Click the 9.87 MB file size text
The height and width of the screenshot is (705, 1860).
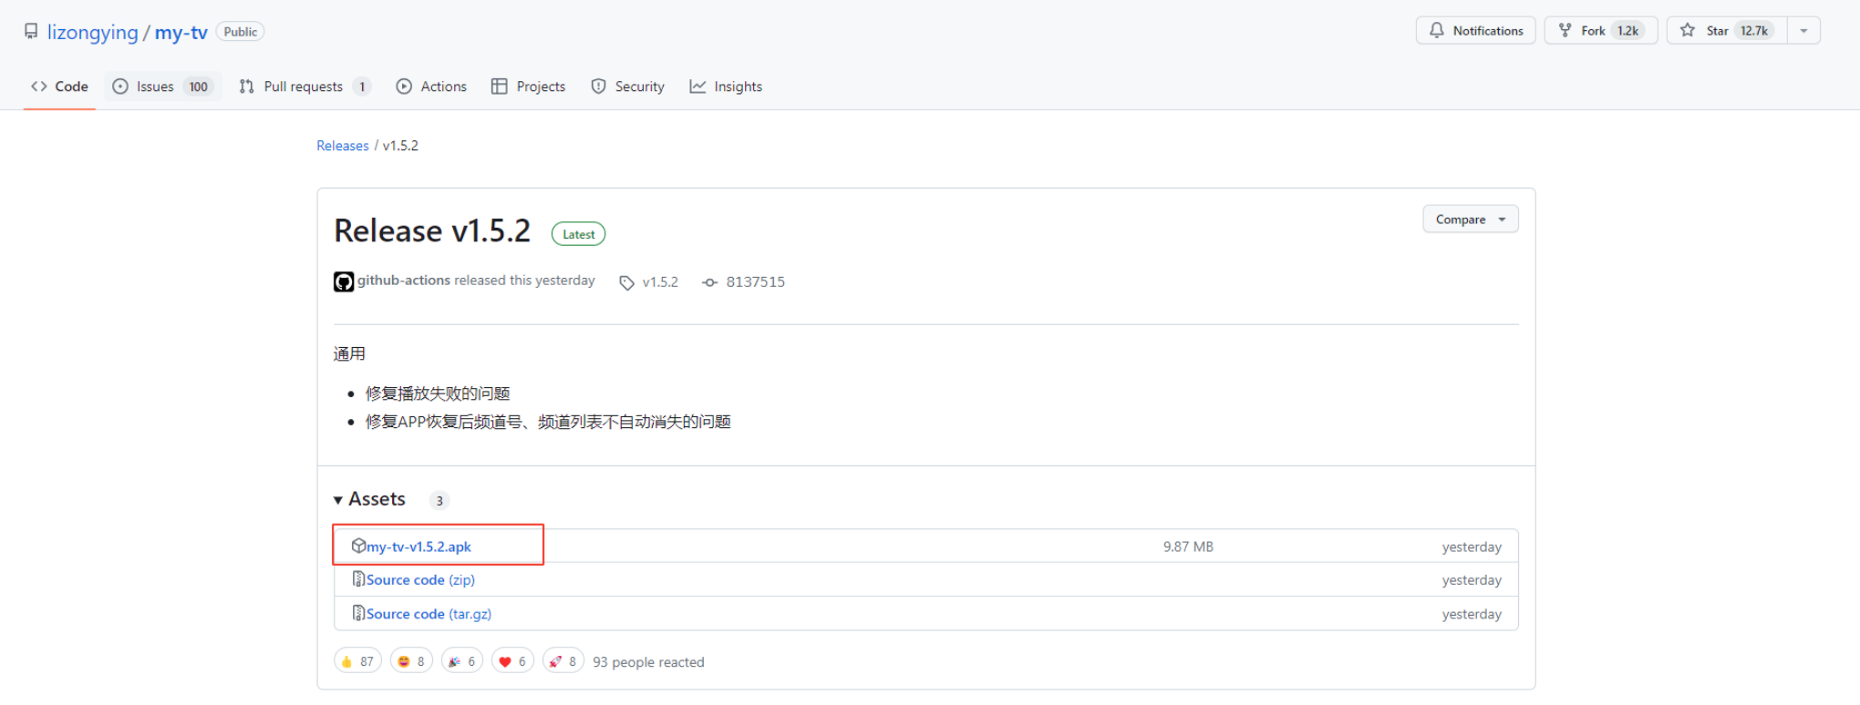(1188, 547)
